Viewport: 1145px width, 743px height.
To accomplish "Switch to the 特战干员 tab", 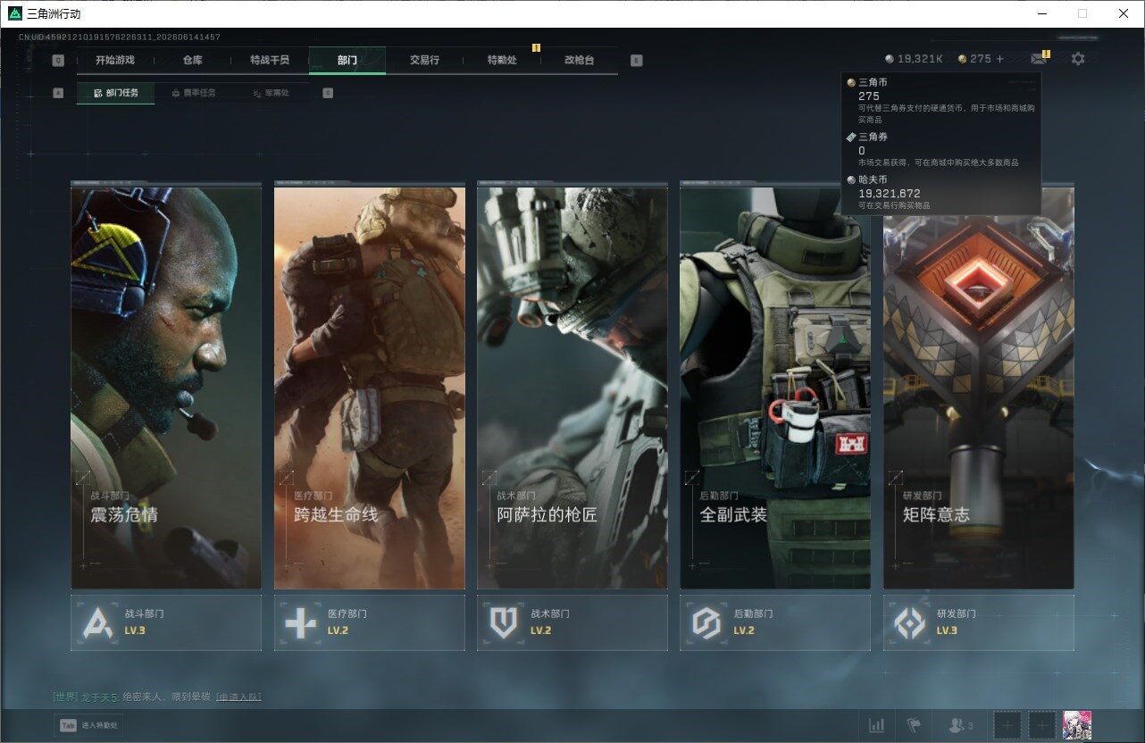I will tap(270, 60).
